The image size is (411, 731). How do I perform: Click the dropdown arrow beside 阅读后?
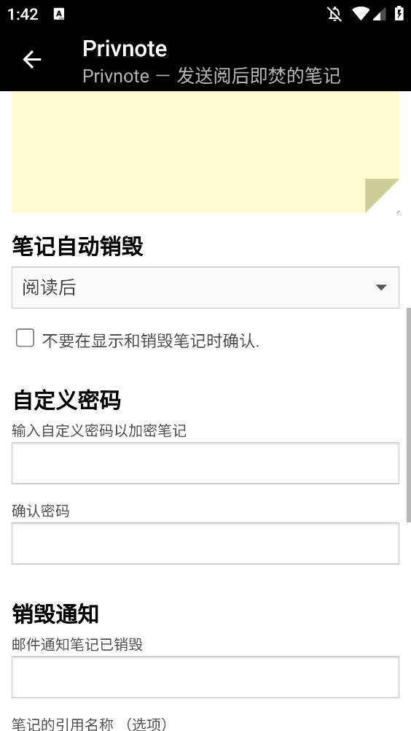point(381,287)
